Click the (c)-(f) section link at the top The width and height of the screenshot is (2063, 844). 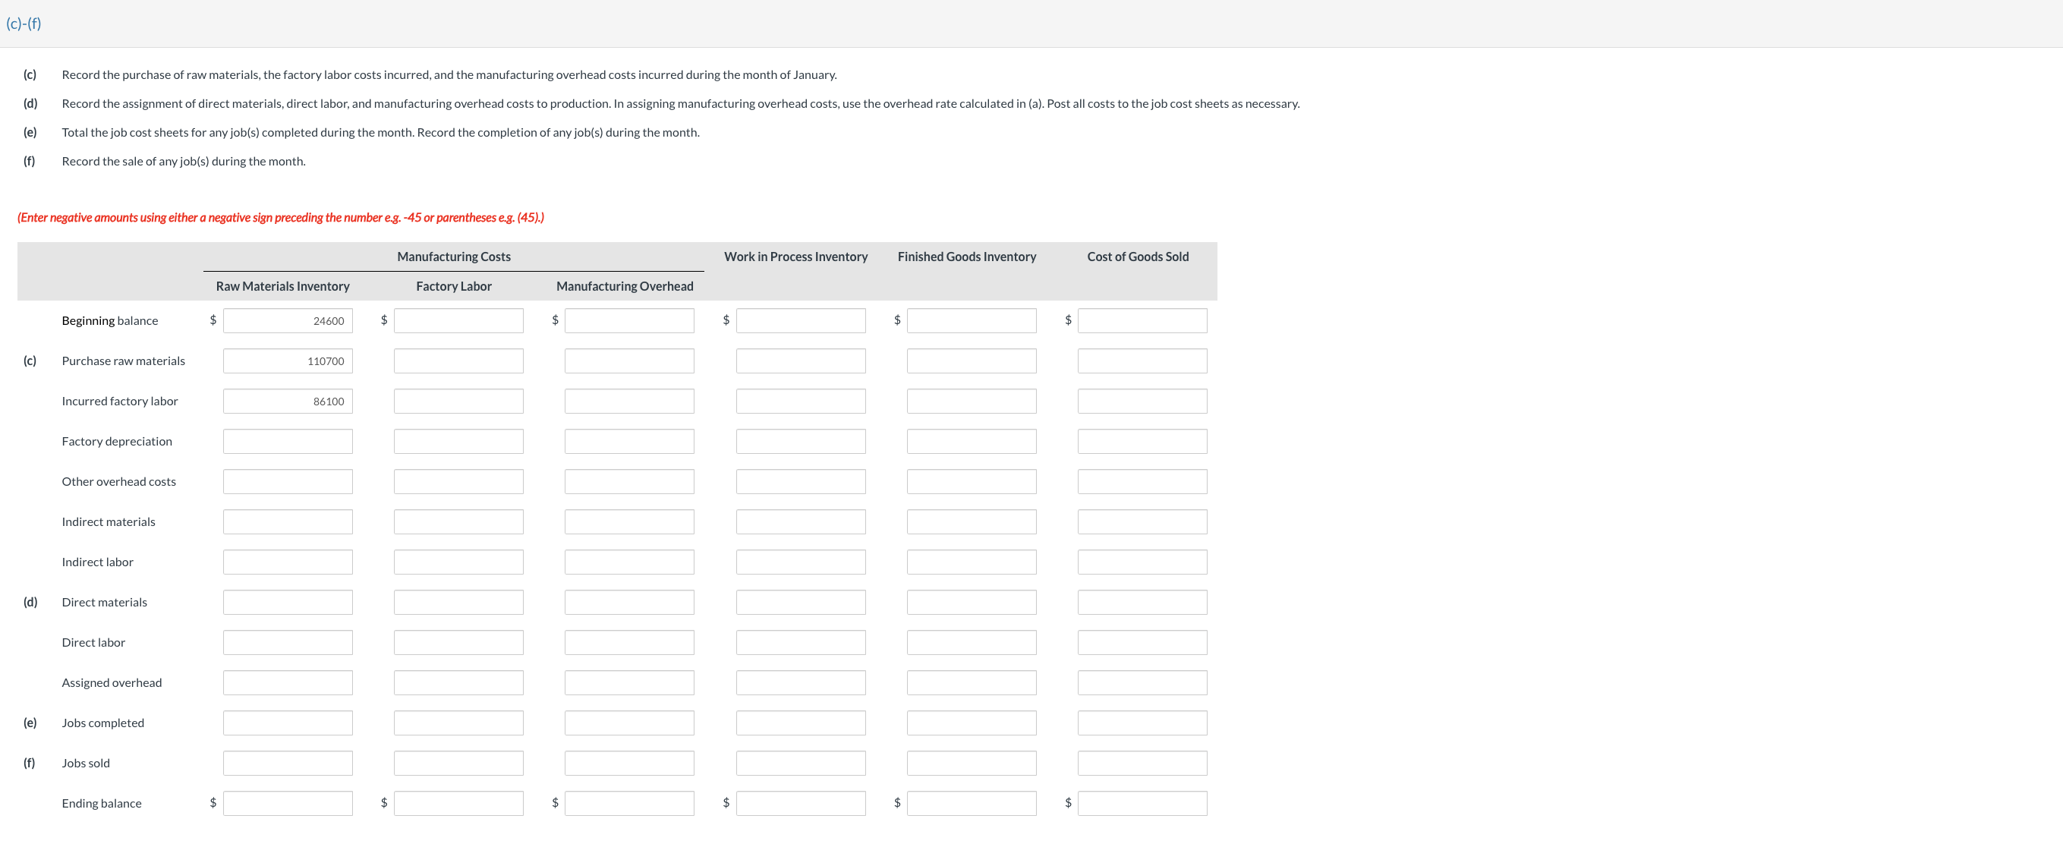(x=24, y=24)
